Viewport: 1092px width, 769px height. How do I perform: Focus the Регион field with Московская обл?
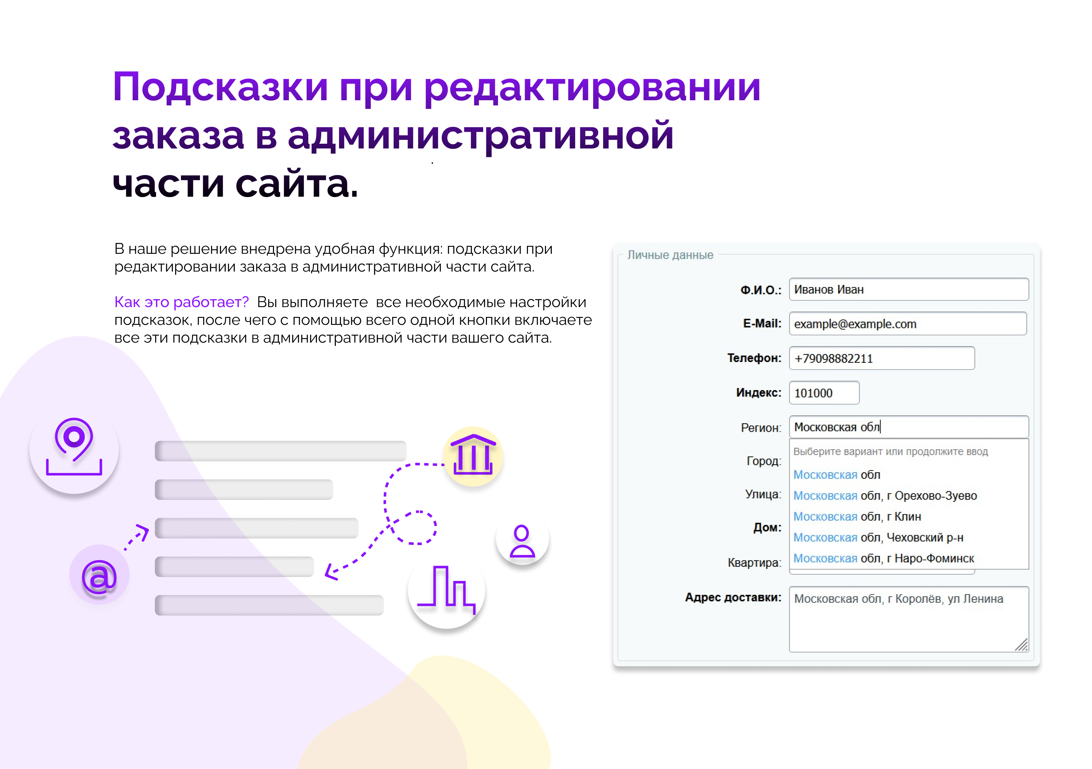click(x=909, y=427)
